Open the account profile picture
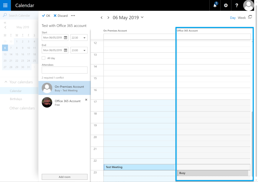 pos(248,6)
